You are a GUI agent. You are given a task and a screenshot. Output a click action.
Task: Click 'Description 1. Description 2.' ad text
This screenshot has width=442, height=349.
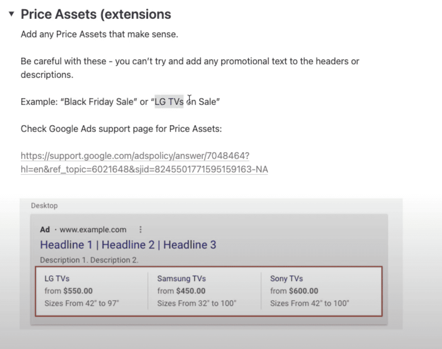(x=89, y=260)
